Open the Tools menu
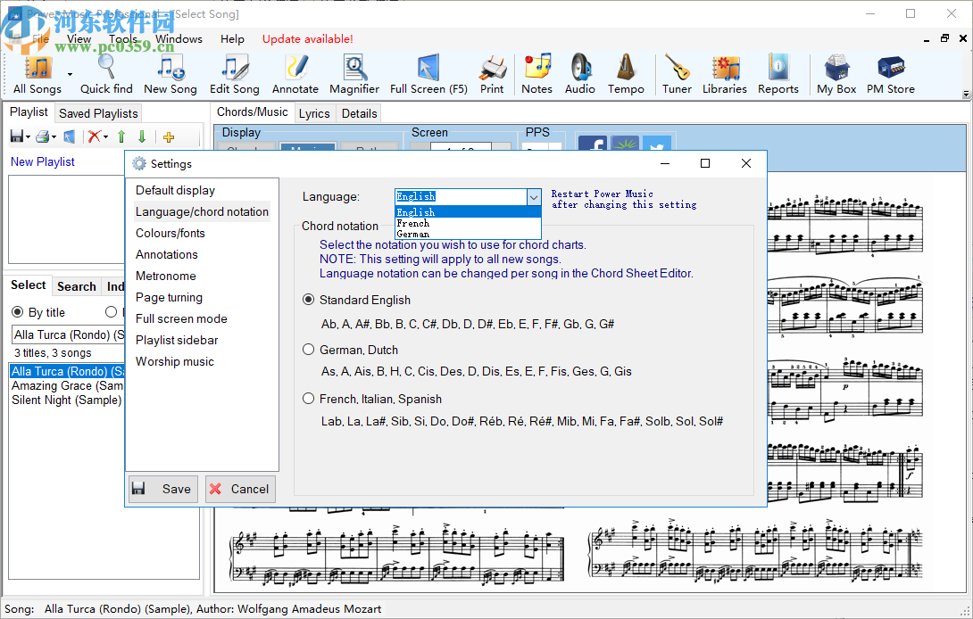 123,39
